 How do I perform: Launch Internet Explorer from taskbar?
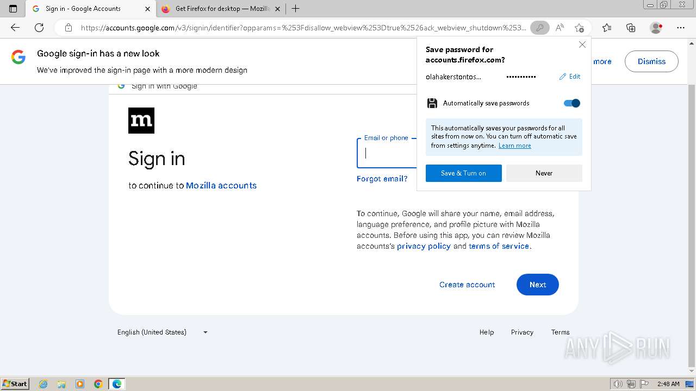[43, 384]
